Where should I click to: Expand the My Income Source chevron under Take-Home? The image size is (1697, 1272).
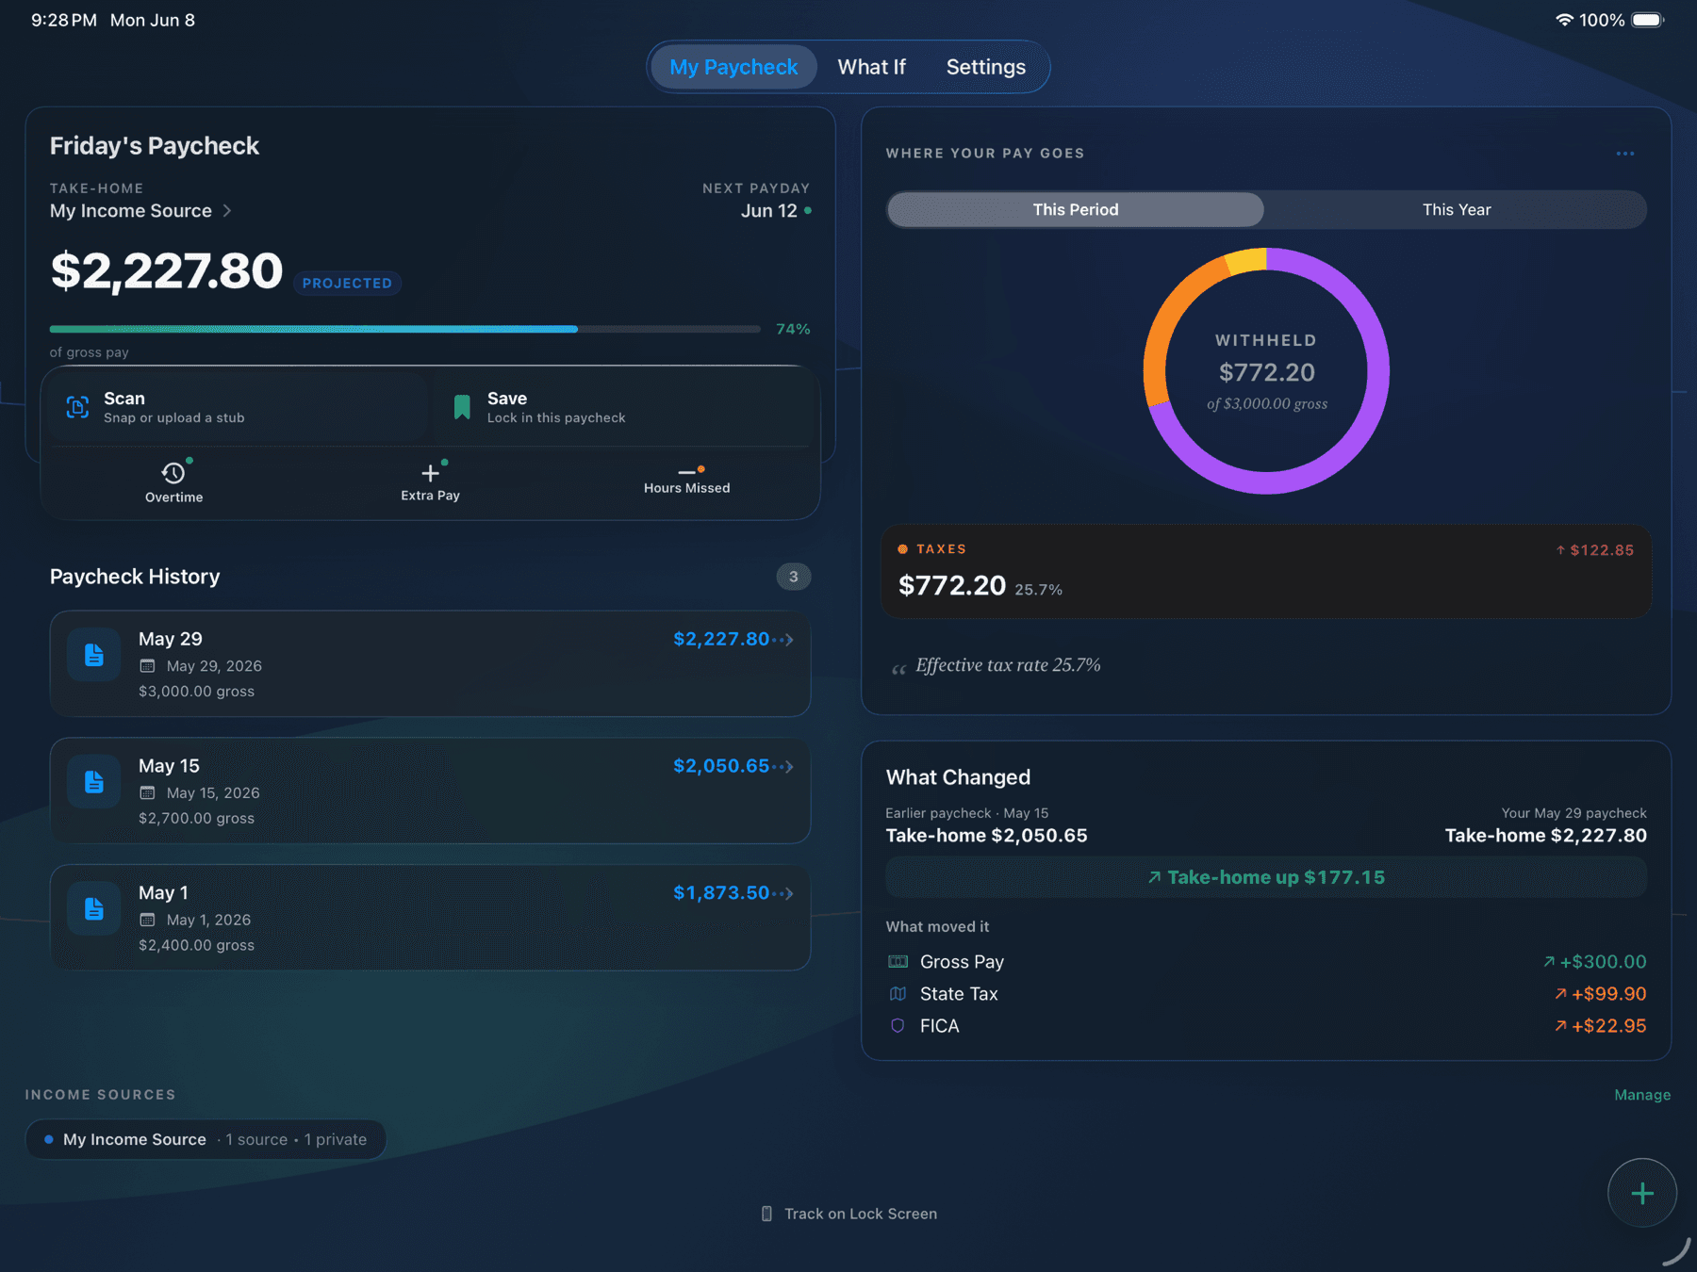coord(227,211)
